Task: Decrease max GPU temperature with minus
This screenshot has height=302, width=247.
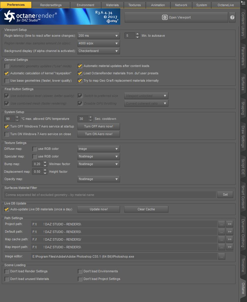Action: pyautogui.click(x=17, y=120)
